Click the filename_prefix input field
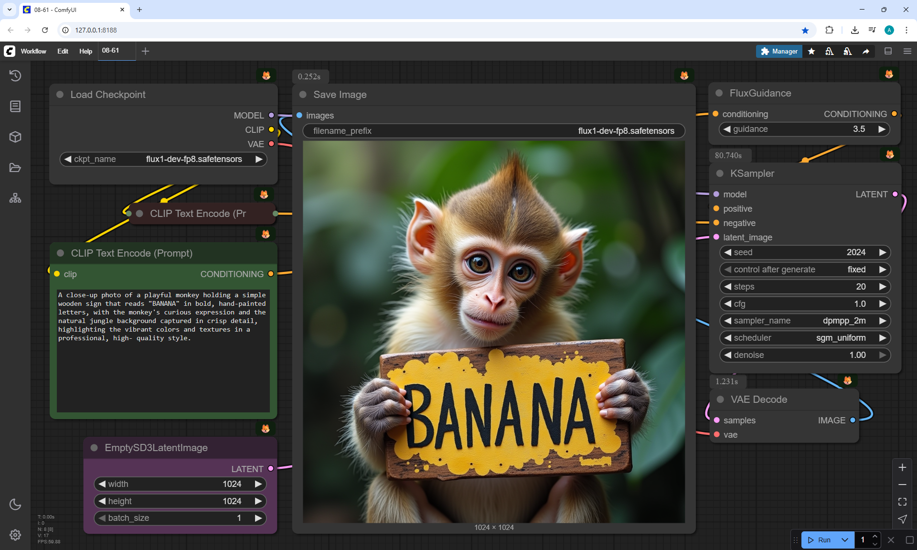 point(493,131)
